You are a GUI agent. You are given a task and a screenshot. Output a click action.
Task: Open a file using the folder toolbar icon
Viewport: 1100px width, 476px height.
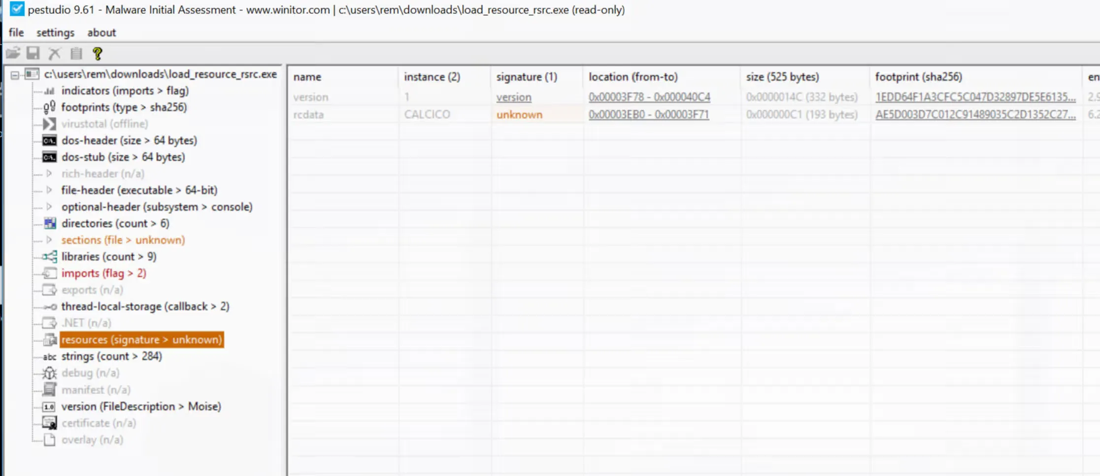tap(12, 53)
